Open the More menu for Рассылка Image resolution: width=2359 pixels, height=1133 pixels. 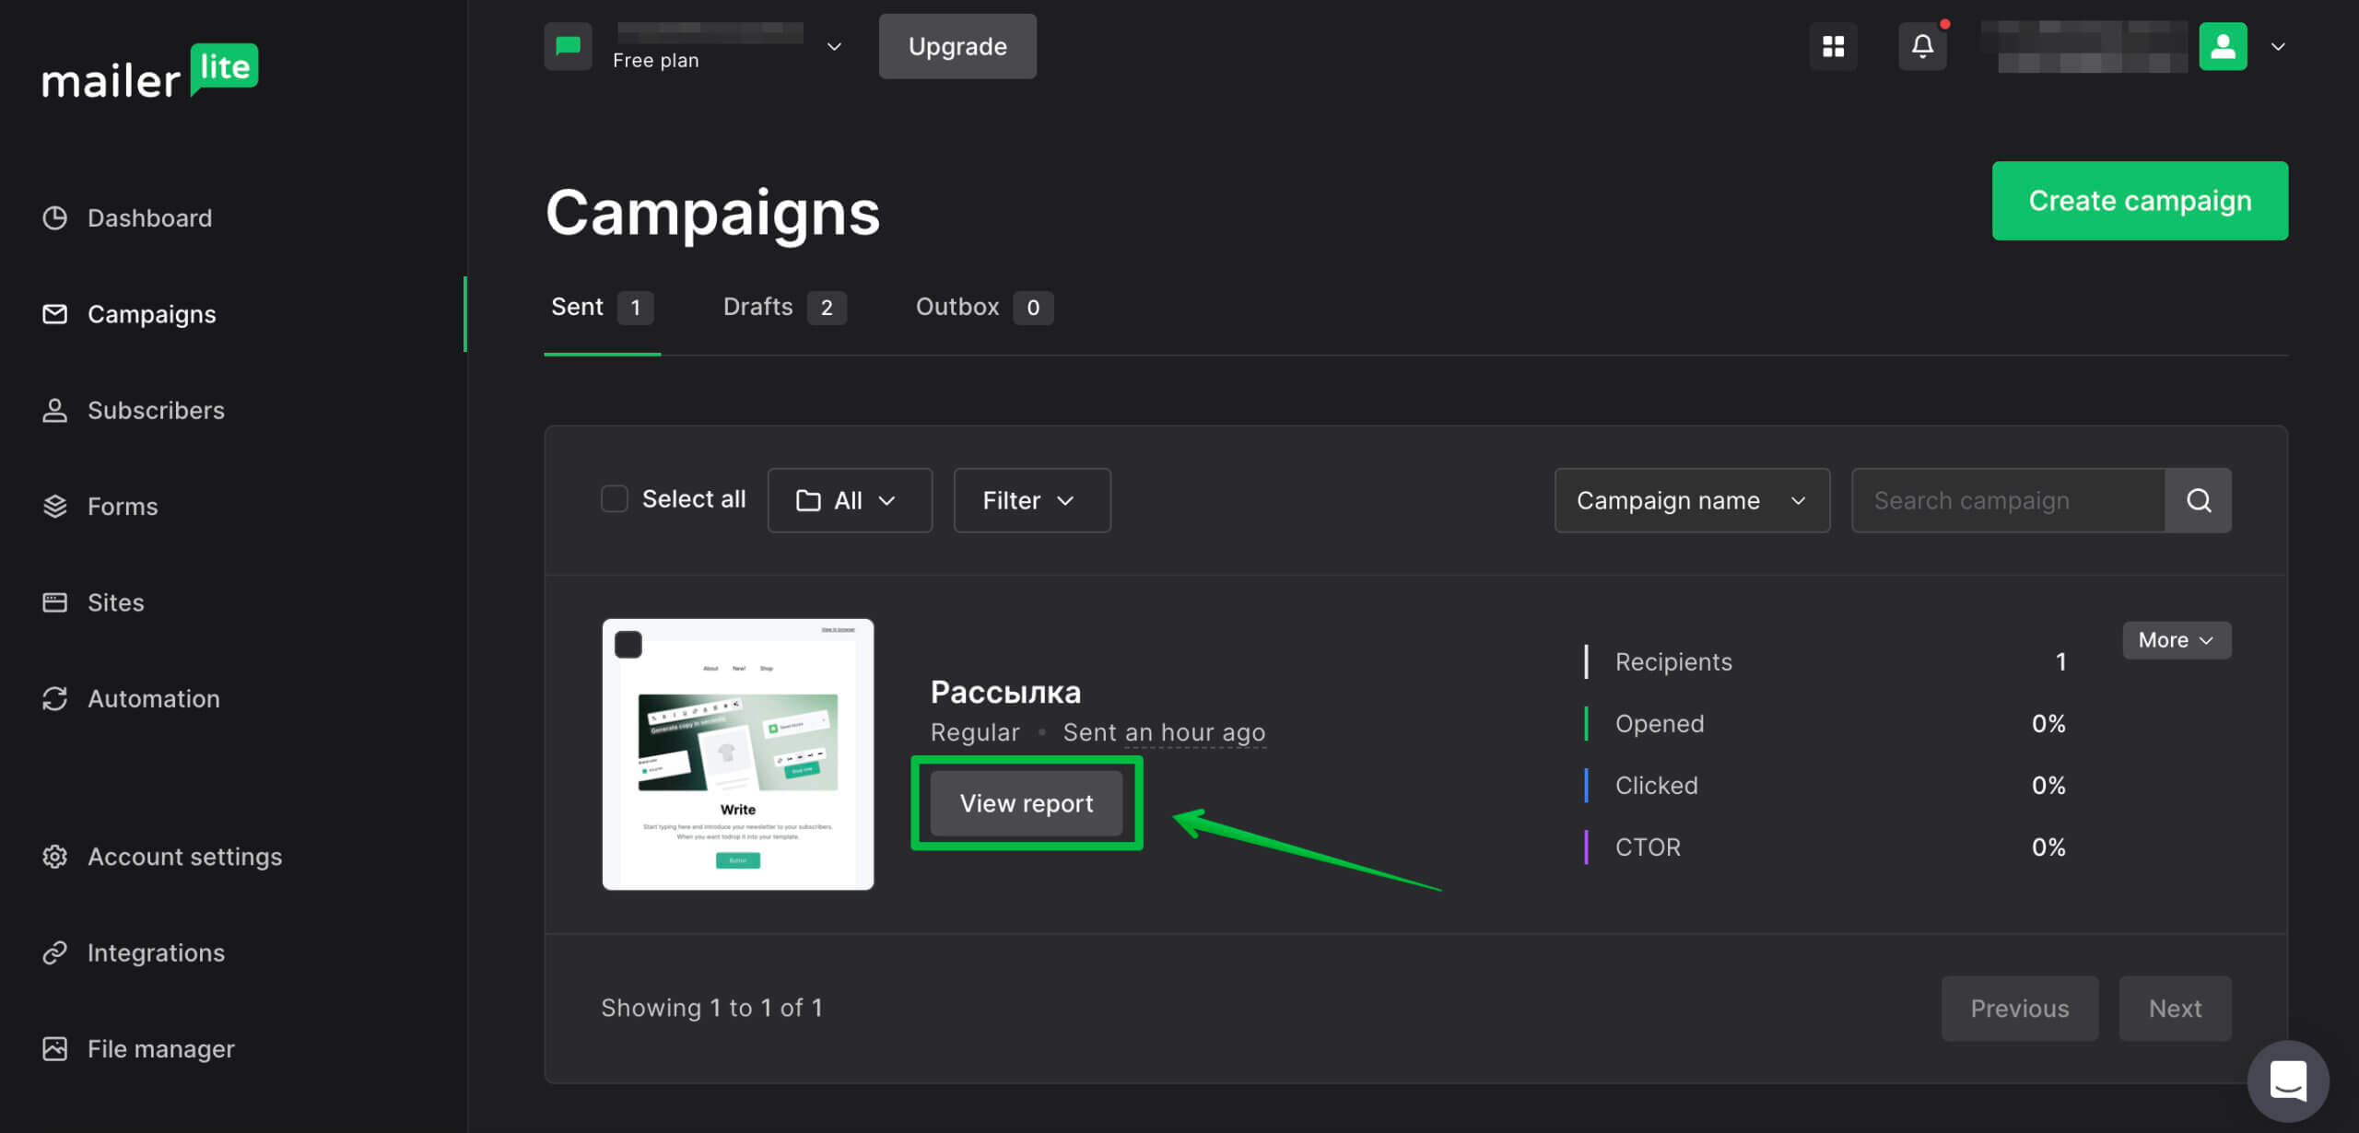pyautogui.click(x=2177, y=640)
